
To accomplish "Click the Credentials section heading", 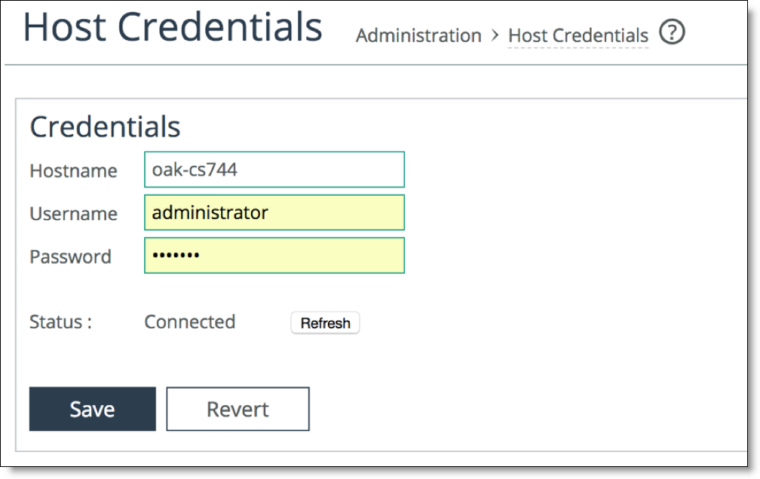I will coord(106,127).
